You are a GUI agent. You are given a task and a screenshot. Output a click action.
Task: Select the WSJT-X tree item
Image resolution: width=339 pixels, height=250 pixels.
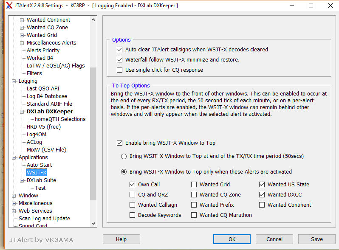pos(37,172)
